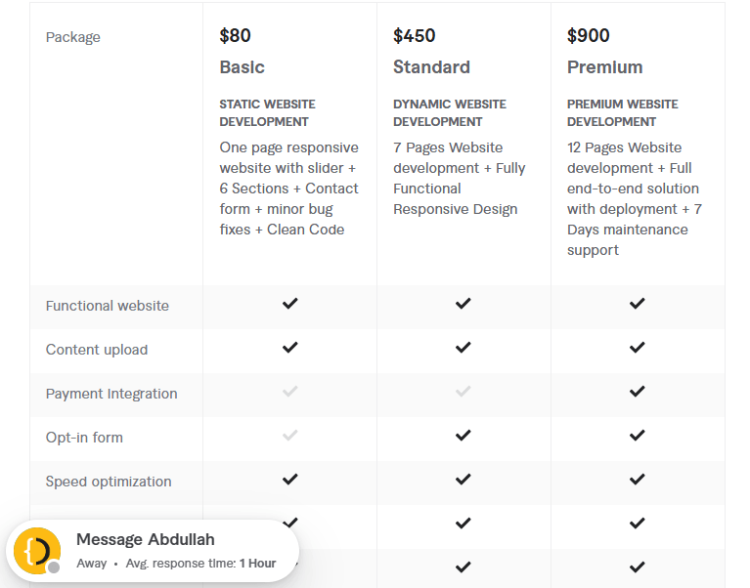750x588 pixels.
Task: Open the Message Abdullah chat
Action: (147, 540)
